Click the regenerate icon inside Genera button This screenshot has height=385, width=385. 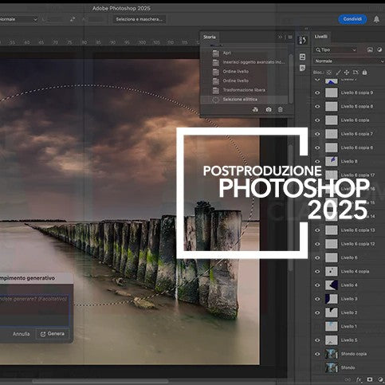43,334
